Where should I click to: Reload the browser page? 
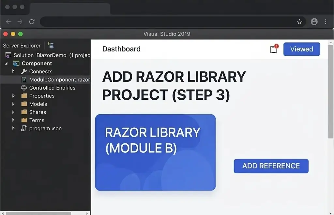32,21
